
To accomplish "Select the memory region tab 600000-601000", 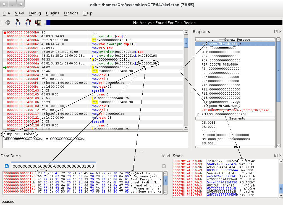I will point(53,166).
